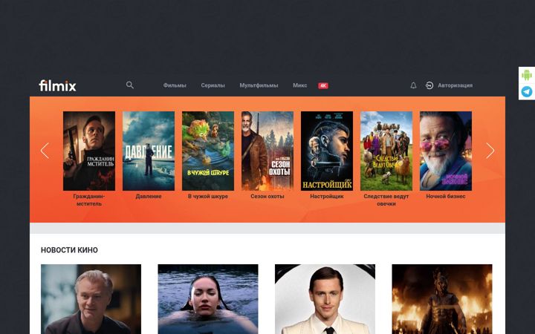Open Сезон охоты title link
The width and height of the screenshot is (535, 334).
(267, 196)
